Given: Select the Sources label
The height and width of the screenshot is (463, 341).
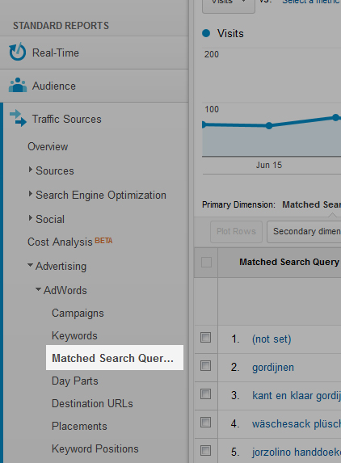Looking at the screenshot, I should pyautogui.click(x=55, y=170).
